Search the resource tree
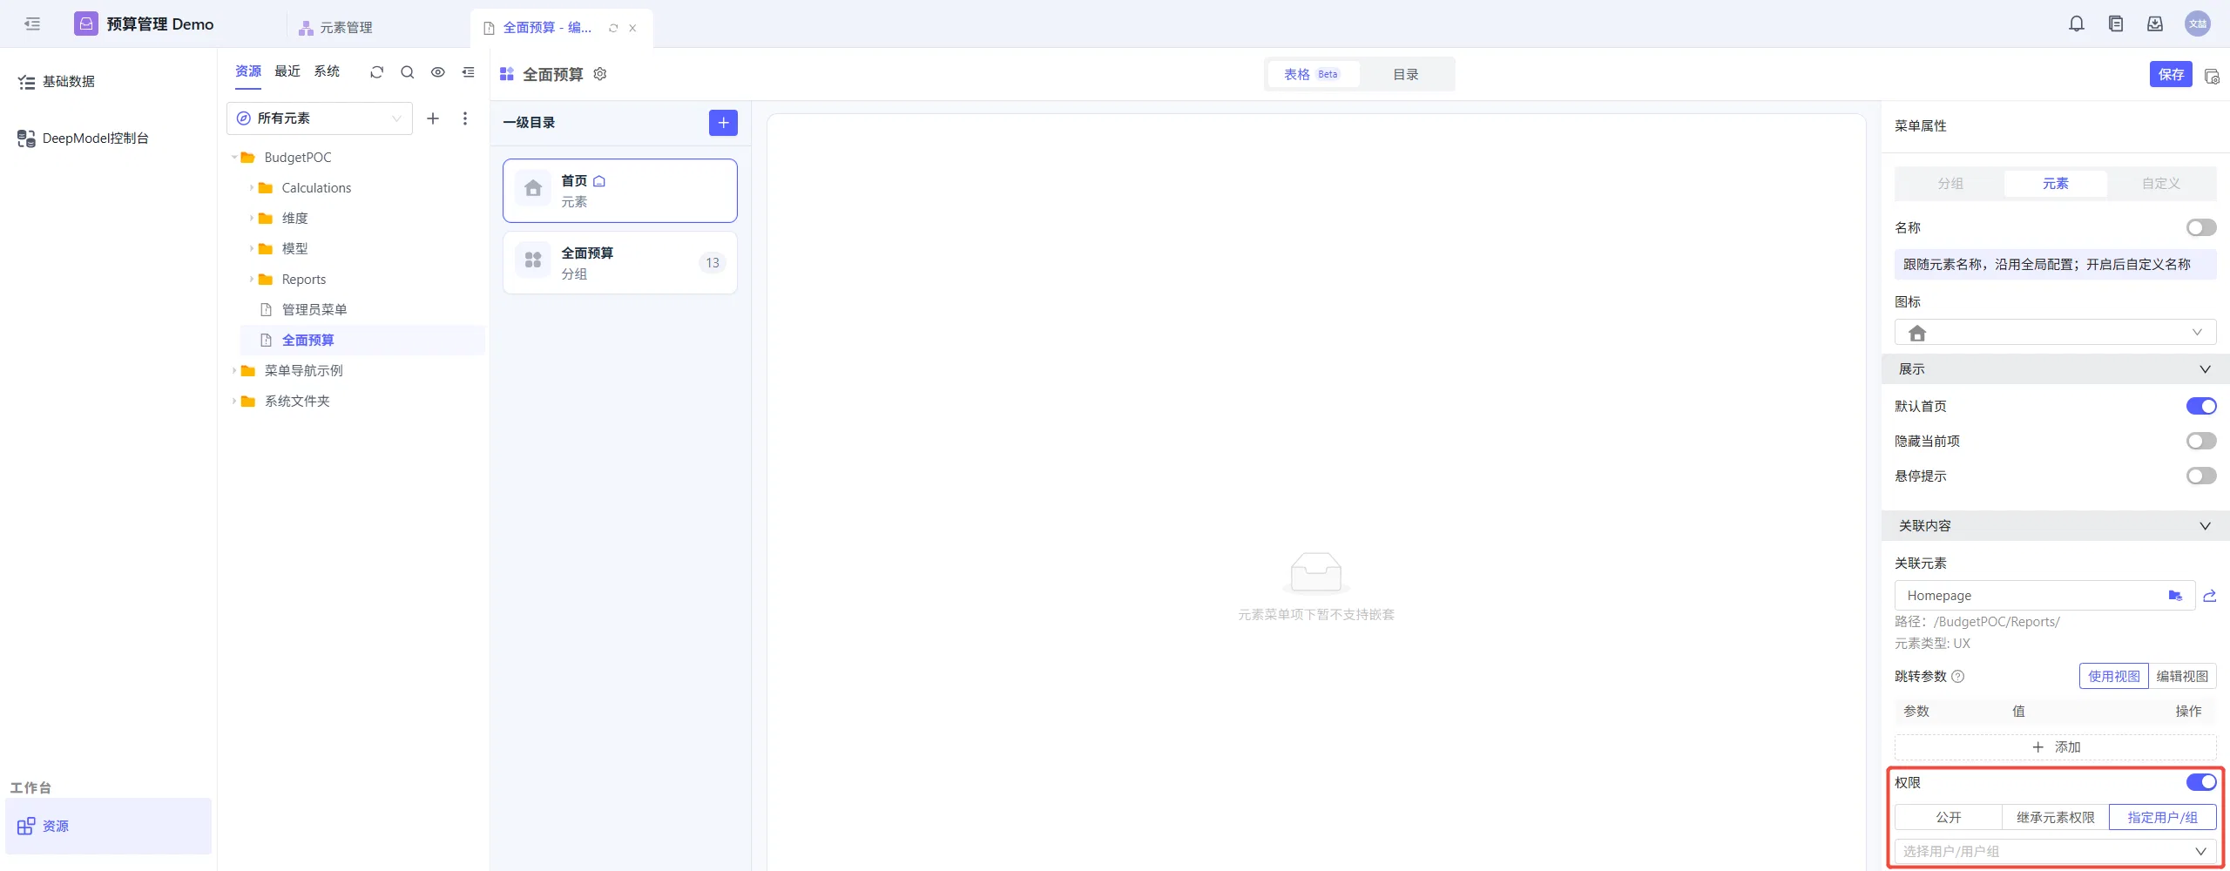 point(407,72)
